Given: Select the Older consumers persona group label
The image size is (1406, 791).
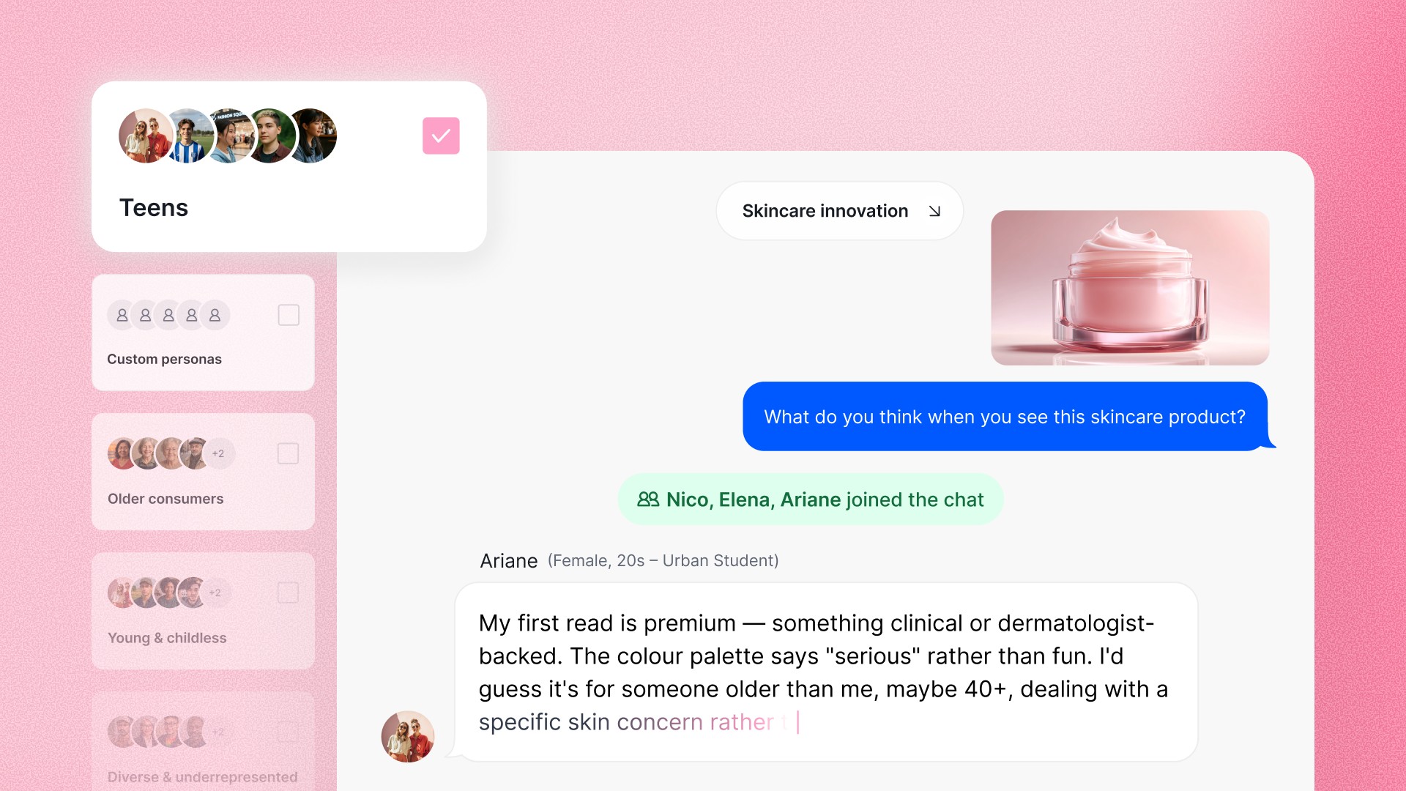Looking at the screenshot, I should pos(165,499).
